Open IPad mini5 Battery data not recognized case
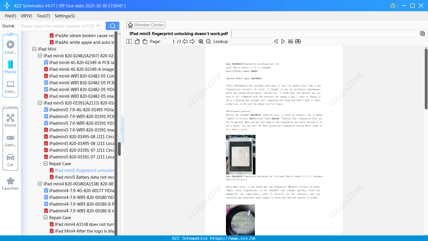The width and height of the screenshot is (428, 241). 82,177
